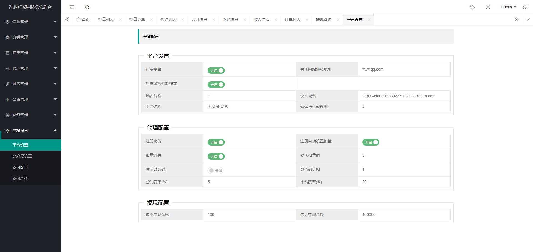Select the 财务管理 currency icon in sidebar
The image size is (533, 252).
pyautogui.click(x=7, y=114)
